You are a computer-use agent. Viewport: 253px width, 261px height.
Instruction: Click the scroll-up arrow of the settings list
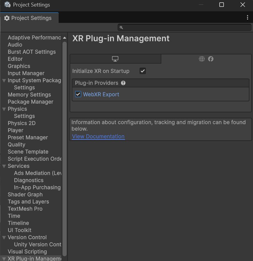click(x=65, y=38)
